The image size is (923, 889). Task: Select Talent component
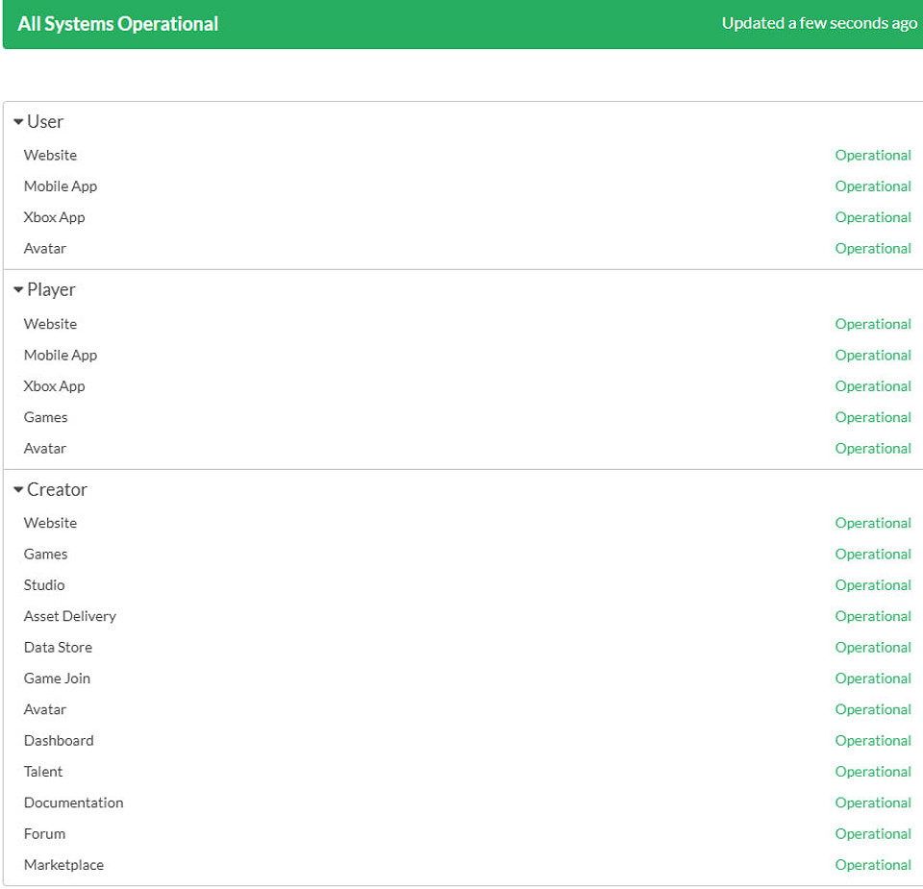[x=43, y=772]
